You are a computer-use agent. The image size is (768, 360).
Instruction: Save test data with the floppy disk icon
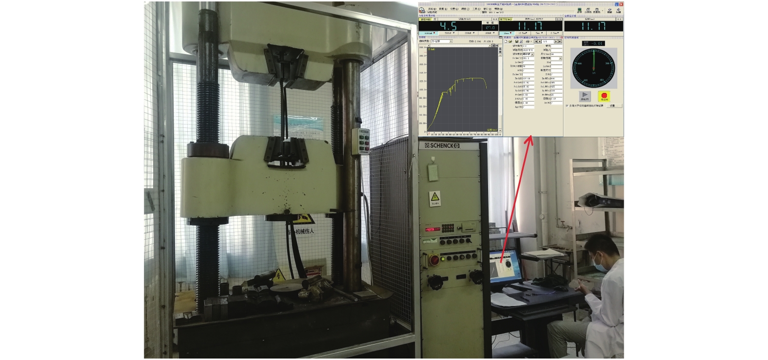(516, 42)
